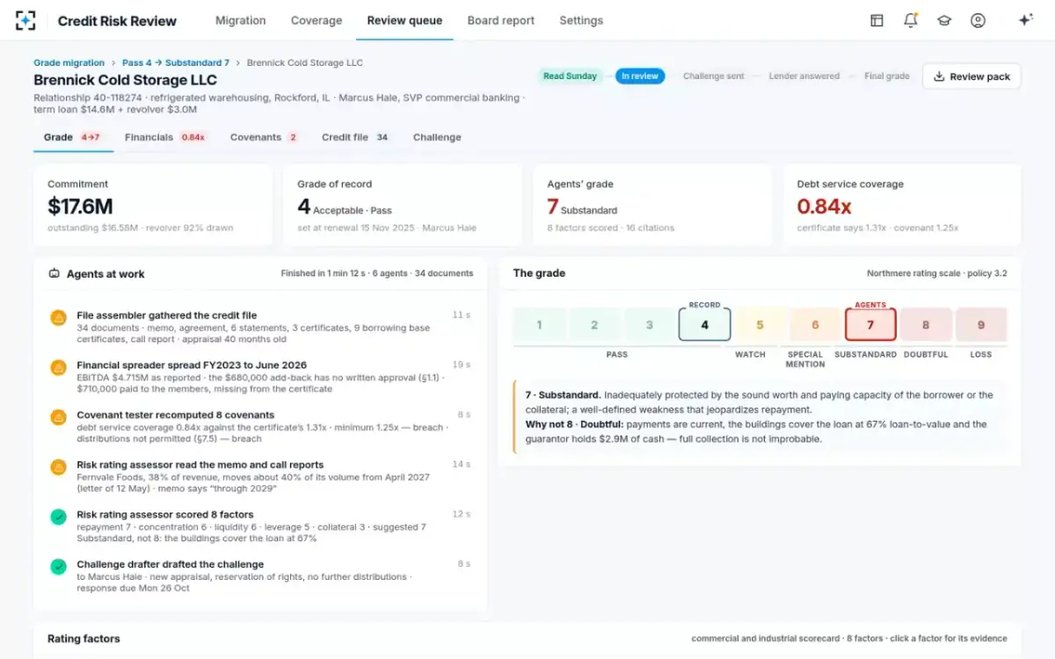Click the green check for scored 8 factors

58,517
